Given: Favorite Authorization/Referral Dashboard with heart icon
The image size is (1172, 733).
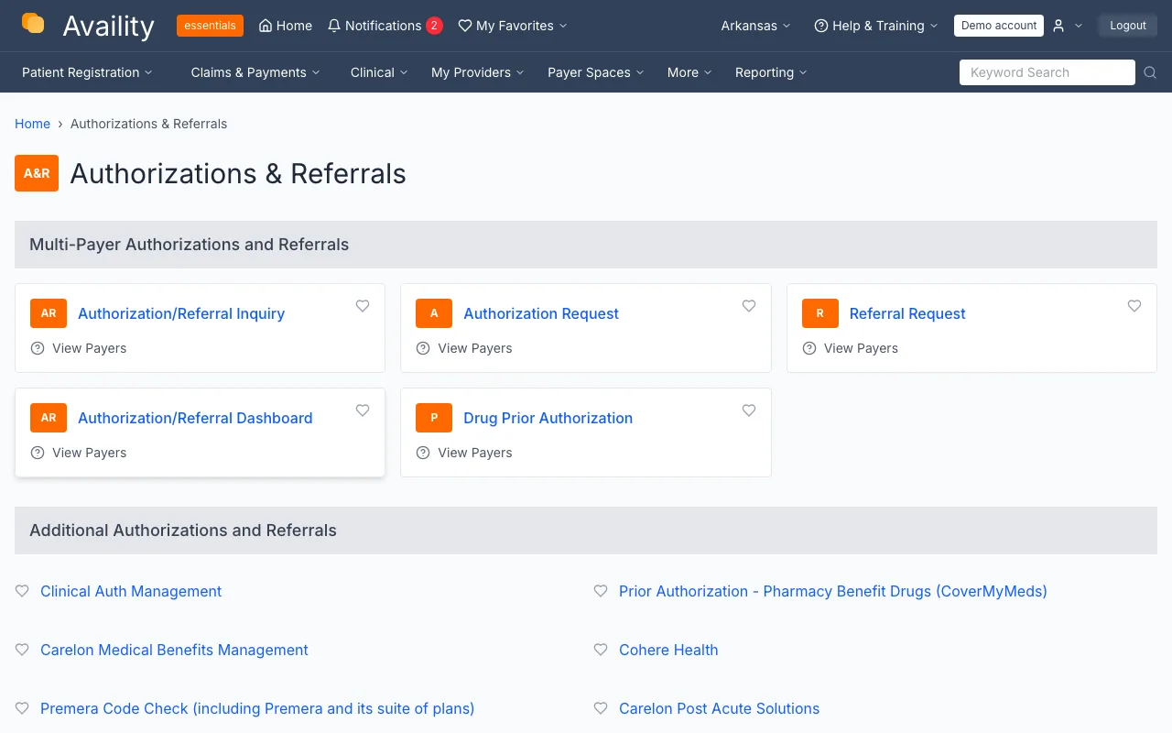Looking at the screenshot, I should coord(363,410).
